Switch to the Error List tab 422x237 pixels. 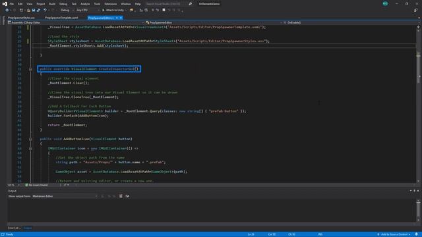coord(14,228)
